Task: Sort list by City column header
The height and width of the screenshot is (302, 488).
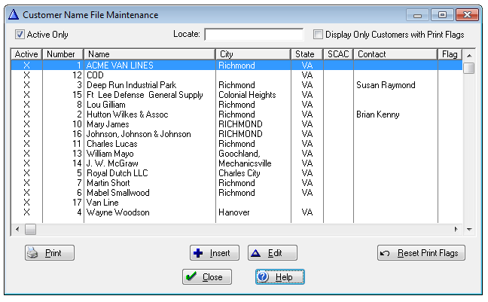Action: 253,54
